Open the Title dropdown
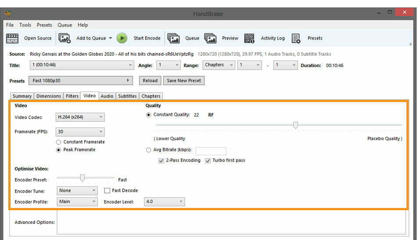Viewport: 417px width, 240px height. pyautogui.click(x=82, y=65)
